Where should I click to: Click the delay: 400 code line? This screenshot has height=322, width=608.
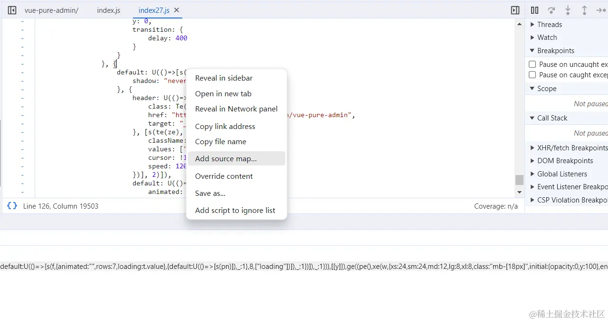168,38
